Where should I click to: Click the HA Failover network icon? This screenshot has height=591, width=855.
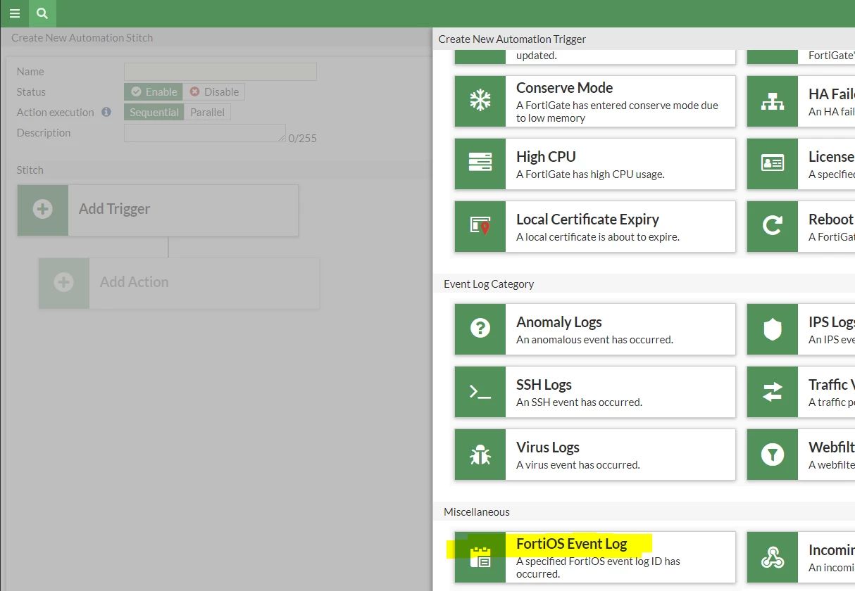(x=773, y=101)
